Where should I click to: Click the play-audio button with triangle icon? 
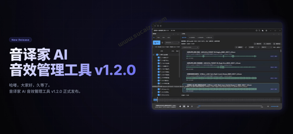pyautogui.click(x=258, y=44)
